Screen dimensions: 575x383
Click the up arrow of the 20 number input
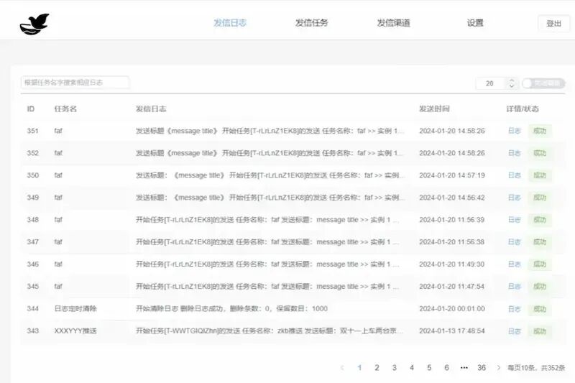click(512, 80)
